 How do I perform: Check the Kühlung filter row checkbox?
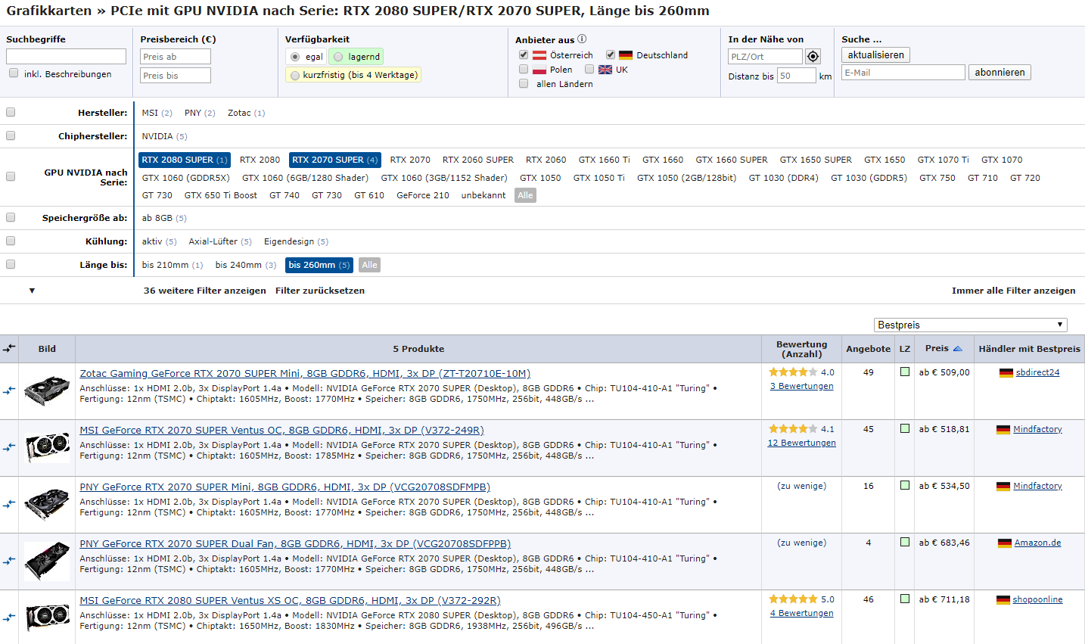coord(11,241)
